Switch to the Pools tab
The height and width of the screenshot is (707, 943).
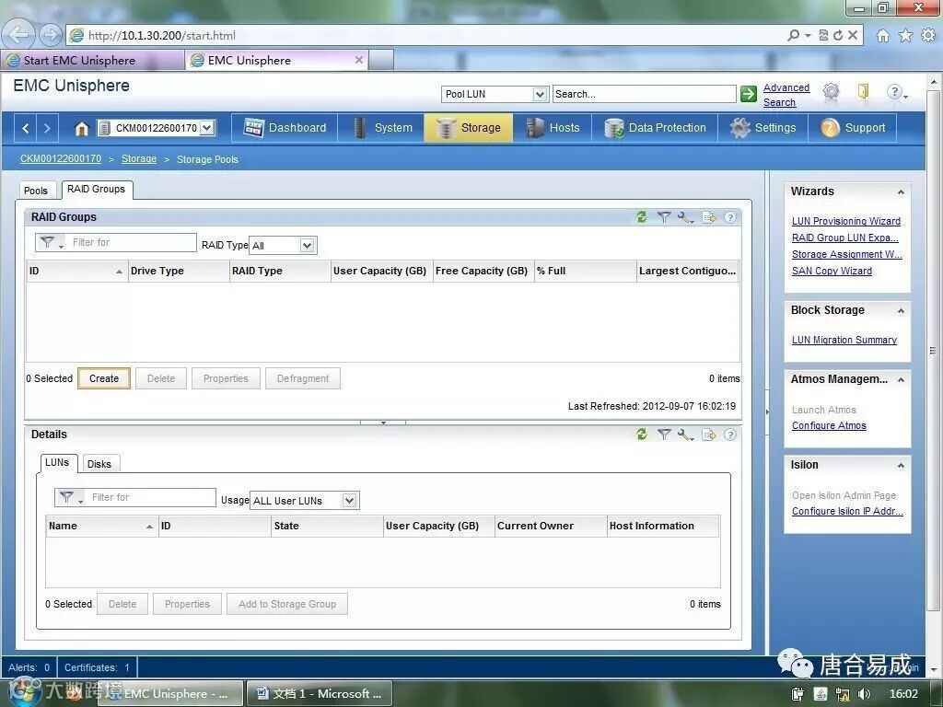(36, 191)
